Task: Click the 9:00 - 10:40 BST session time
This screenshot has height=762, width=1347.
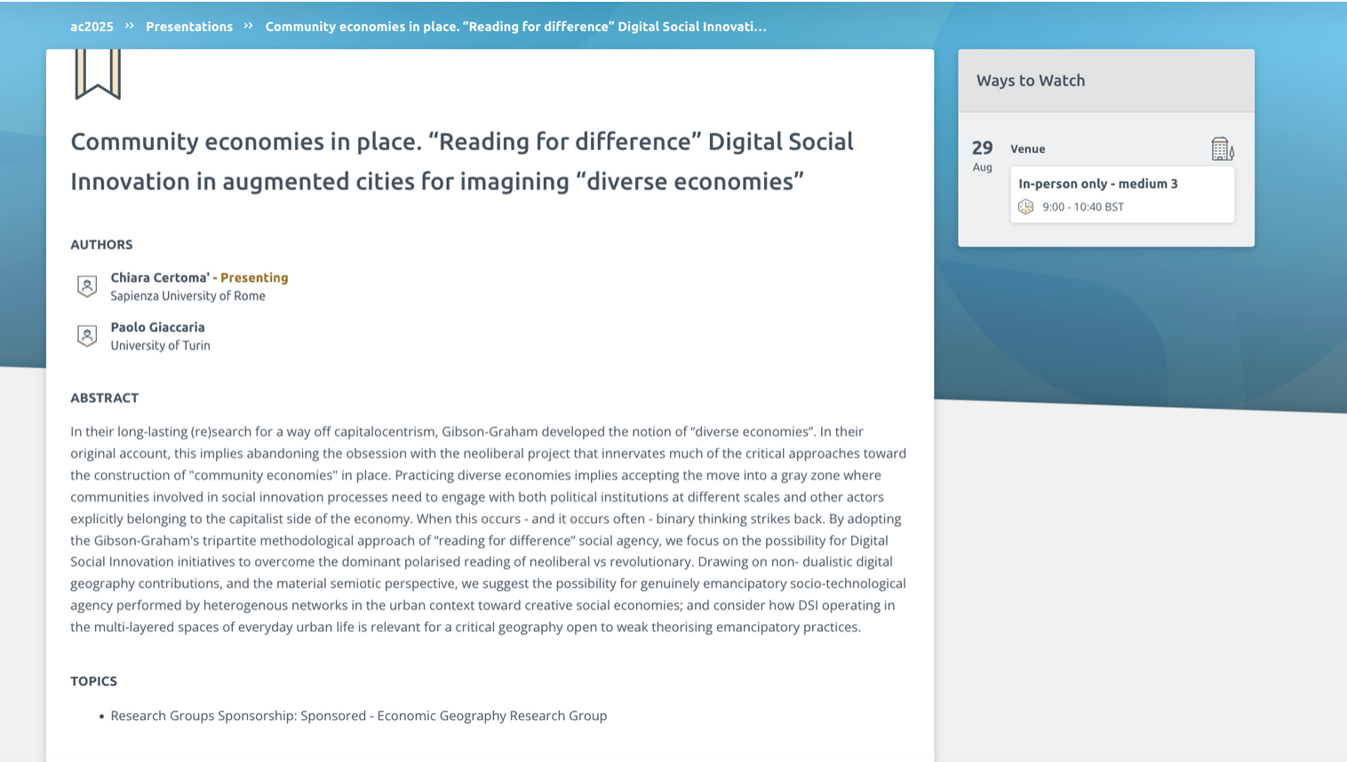Action: [x=1083, y=207]
